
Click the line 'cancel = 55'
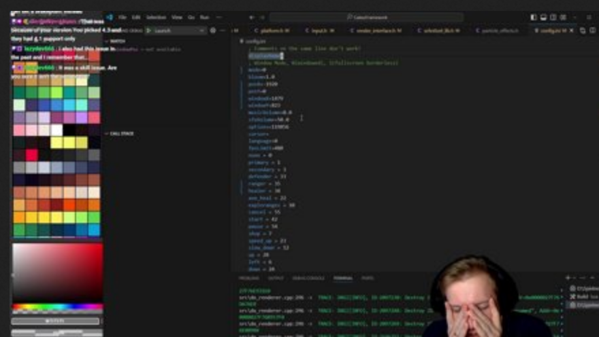(x=264, y=213)
